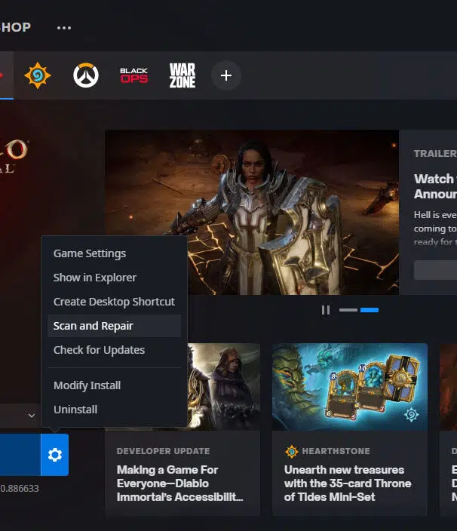Go to the first carousel slide indicator

pos(348,310)
